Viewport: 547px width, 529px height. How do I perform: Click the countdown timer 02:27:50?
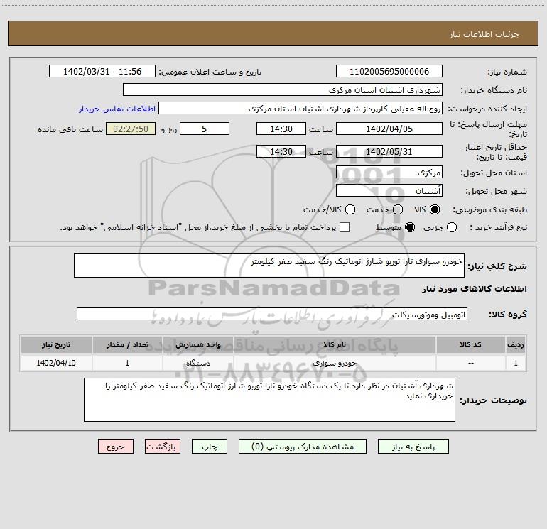point(131,129)
